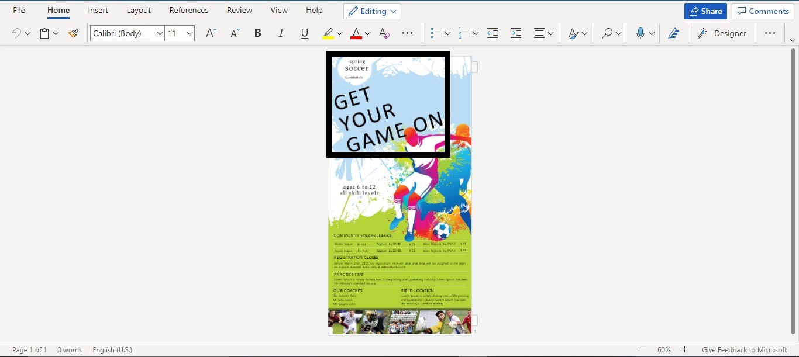The width and height of the screenshot is (799, 357).
Task: Open the font color dropdown
Action: (x=367, y=33)
